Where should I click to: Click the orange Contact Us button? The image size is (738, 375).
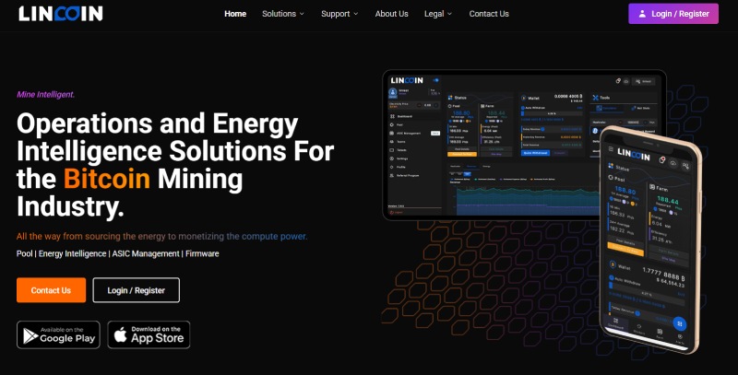click(51, 290)
